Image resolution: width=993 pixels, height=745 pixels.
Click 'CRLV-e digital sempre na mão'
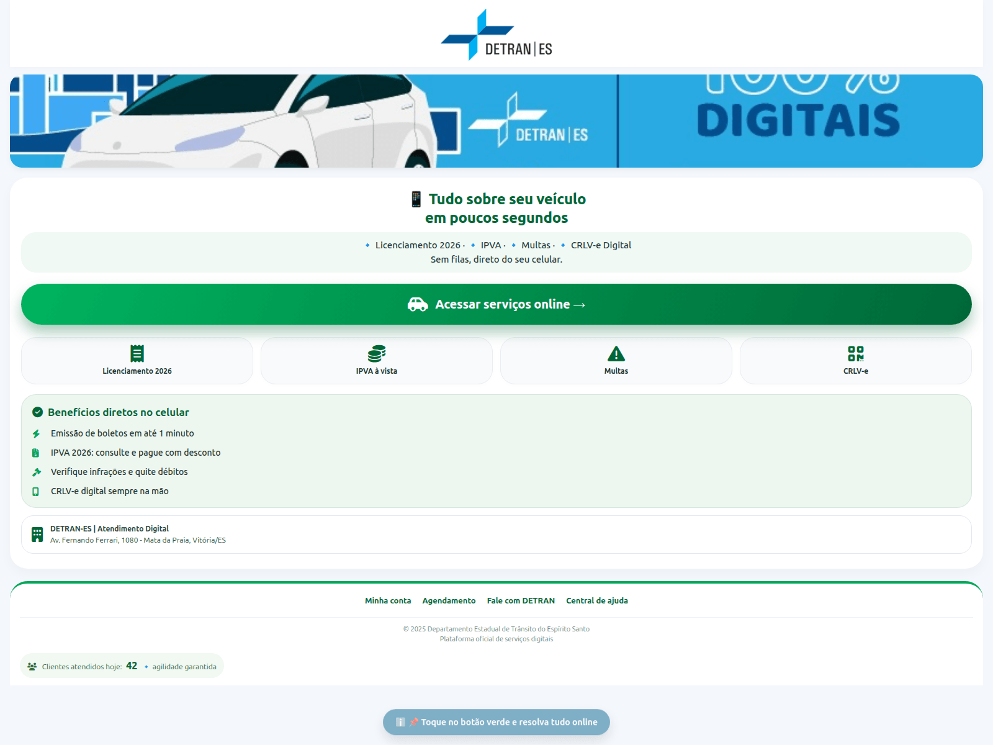pos(110,491)
